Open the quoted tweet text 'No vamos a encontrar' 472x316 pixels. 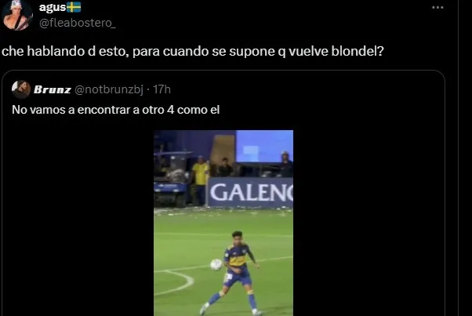[115, 110]
